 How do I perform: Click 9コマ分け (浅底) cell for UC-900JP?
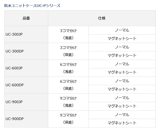click(x=68, y=102)
